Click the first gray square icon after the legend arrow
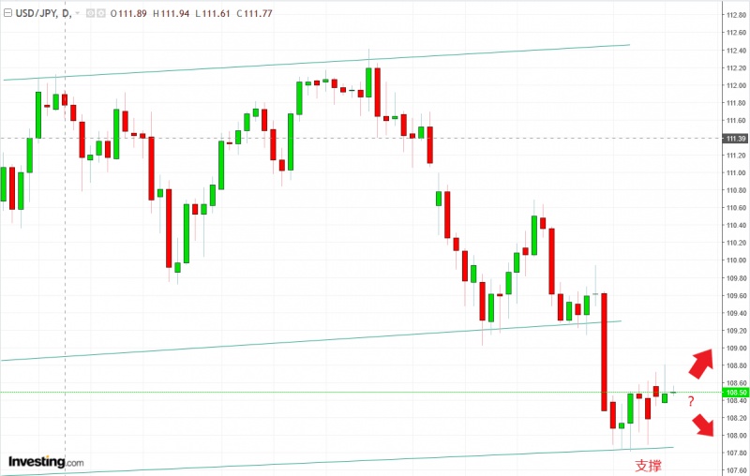The height and width of the screenshot is (476, 750). click(88, 14)
